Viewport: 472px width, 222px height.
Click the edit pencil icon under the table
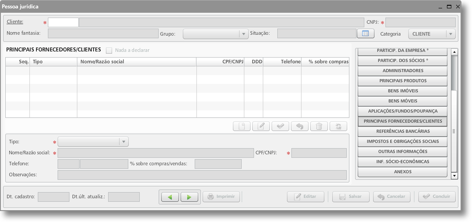tap(261, 126)
